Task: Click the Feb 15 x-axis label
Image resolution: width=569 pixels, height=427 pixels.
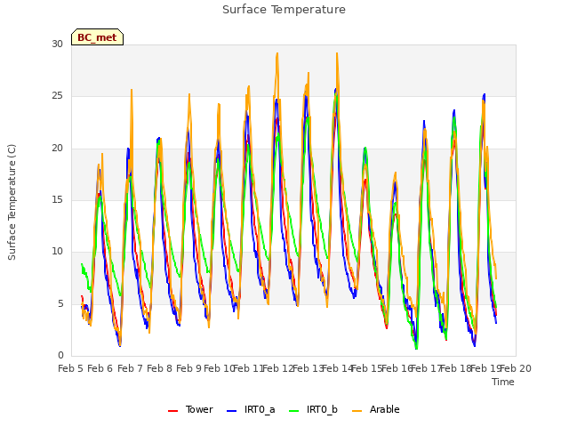Action: [367, 368]
